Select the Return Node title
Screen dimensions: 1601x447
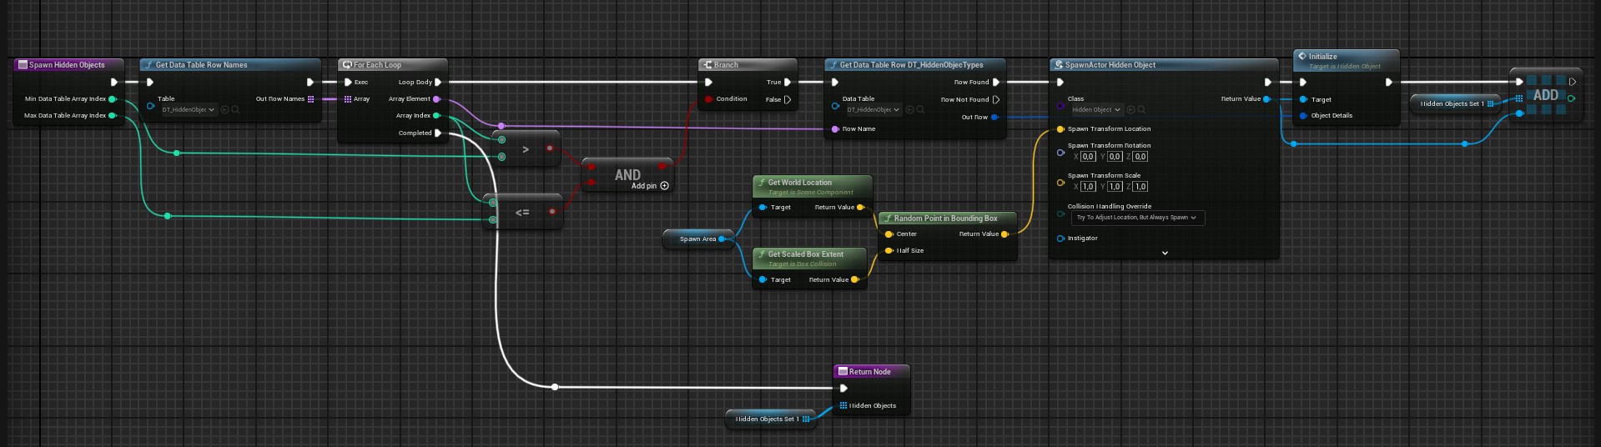click(x=869, y=372)
